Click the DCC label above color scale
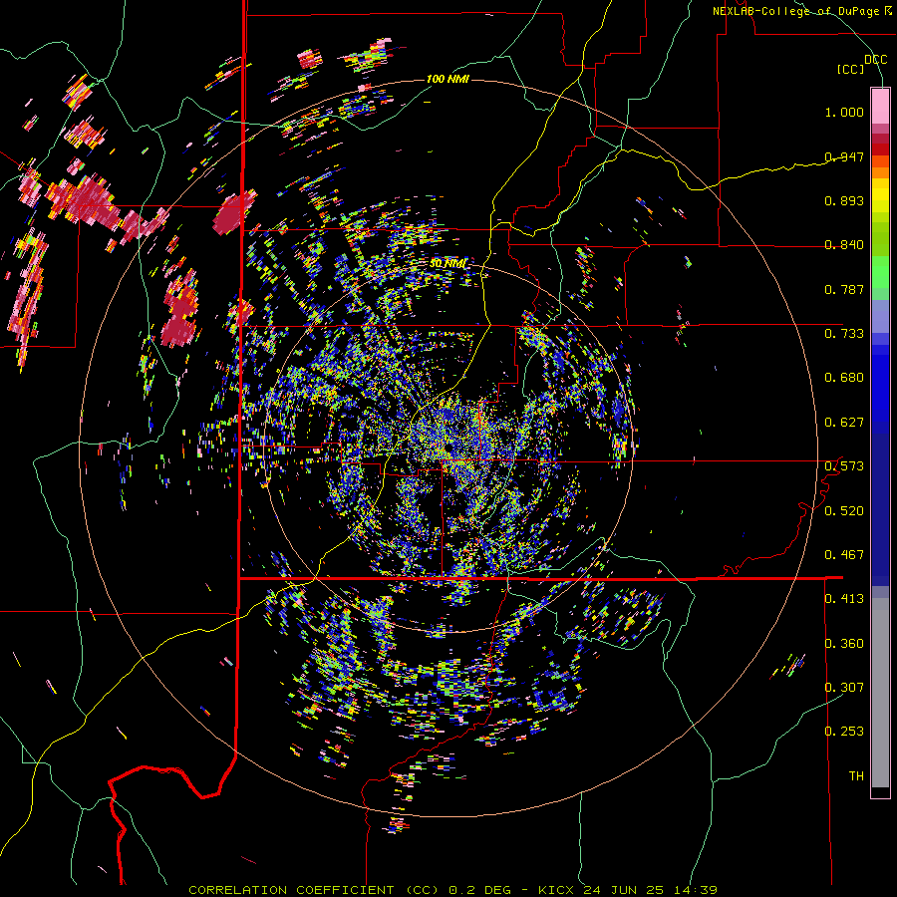This screenshot has width=897, height=897. 875,60
